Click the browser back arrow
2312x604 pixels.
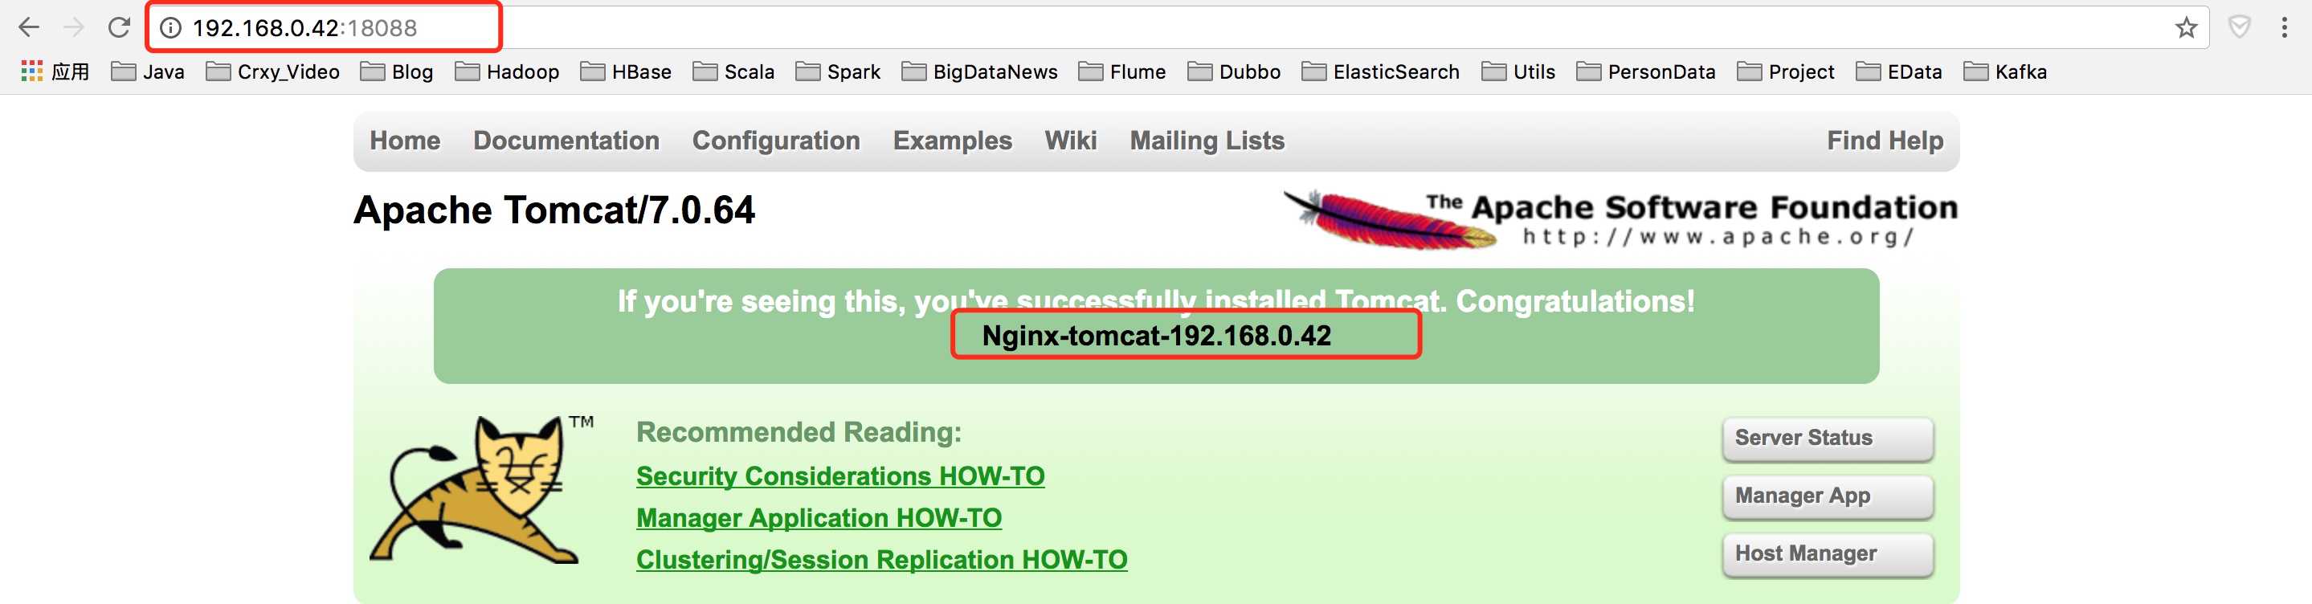point(29,28)
